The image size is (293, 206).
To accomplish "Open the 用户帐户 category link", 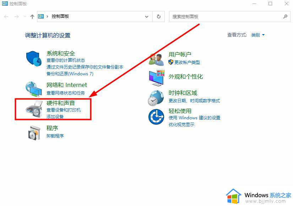I will coord(180,54).
